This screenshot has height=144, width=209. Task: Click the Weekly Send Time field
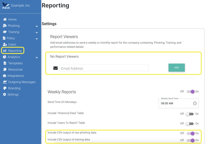[179, 103]
